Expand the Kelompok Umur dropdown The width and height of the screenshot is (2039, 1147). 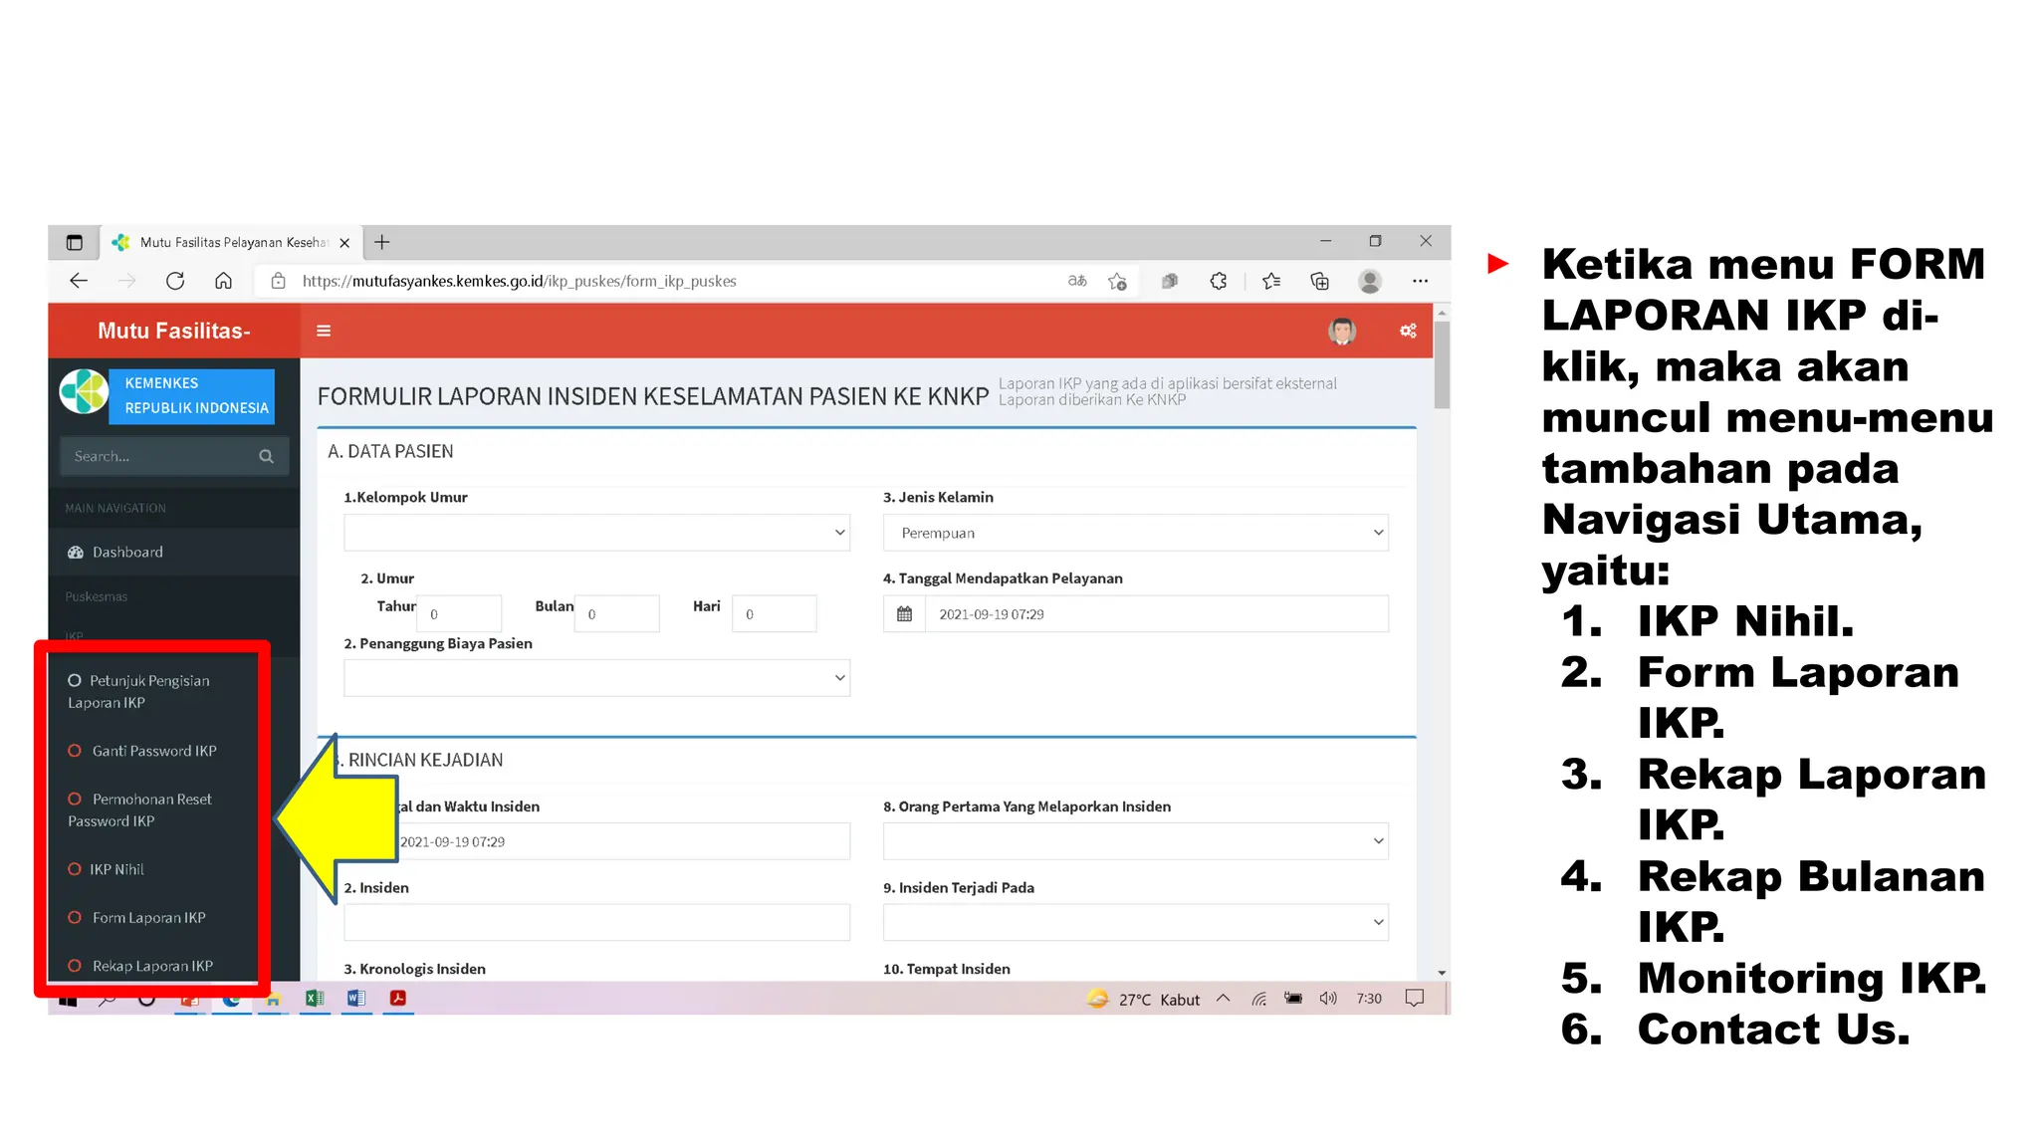tap(596, 533)
